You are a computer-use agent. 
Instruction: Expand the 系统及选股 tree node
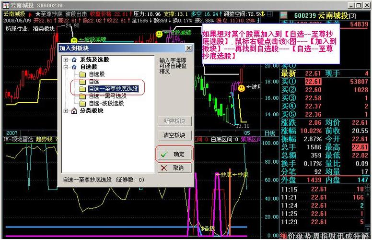66,60
